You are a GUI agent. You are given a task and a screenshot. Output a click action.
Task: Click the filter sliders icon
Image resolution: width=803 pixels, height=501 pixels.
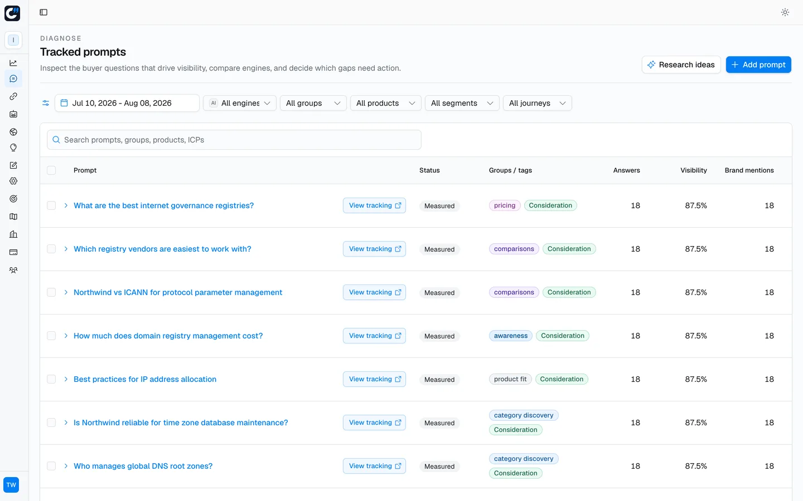point(46,103)
